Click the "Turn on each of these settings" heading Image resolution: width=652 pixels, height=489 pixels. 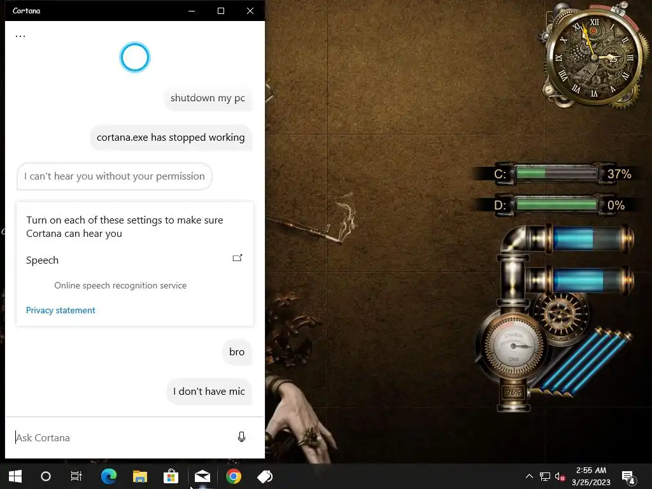pos(125,227)
